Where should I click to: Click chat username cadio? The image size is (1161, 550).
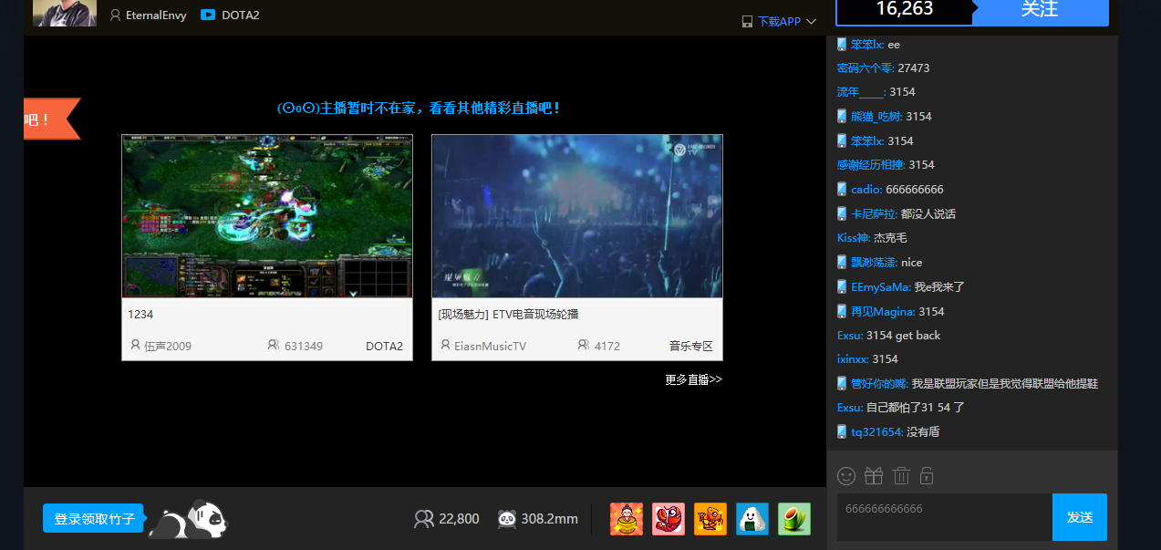[866, 189]
